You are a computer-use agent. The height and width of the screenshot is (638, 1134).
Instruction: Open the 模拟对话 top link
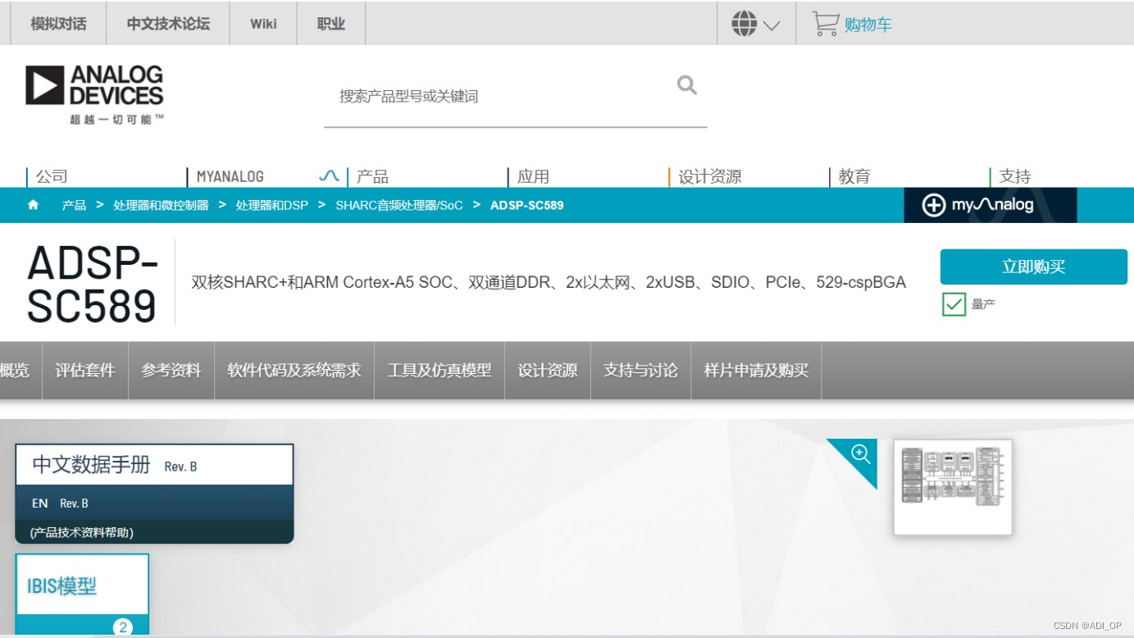point(58,24)
